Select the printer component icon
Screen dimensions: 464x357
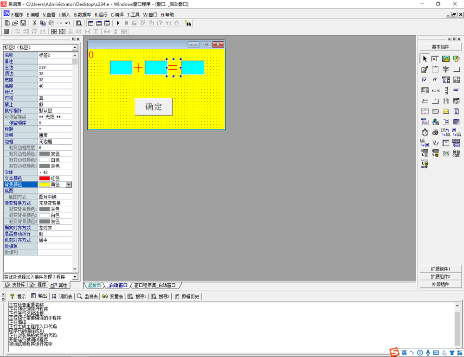coord(435,132)
